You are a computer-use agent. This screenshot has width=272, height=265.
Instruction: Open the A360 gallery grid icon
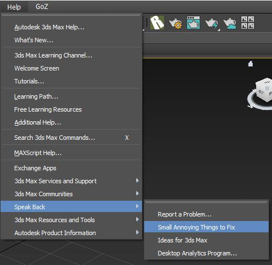click(248, 23)
